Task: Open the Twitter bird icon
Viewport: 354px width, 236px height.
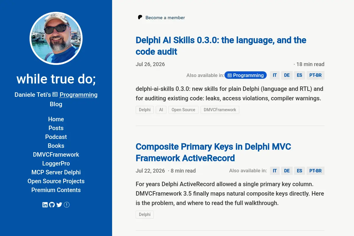Action: pyautogui.click(x=59, y=205)
